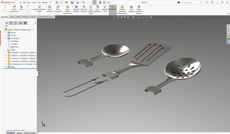
Task: Open the DimXpertManager tab icon
Action: coord(20,23)
